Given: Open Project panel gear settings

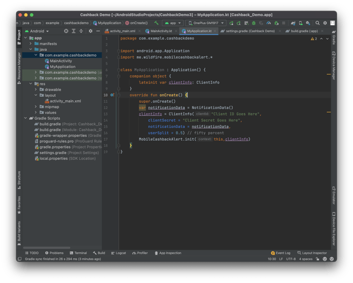Looking at the screenshot, I should [x=90, y=31].
